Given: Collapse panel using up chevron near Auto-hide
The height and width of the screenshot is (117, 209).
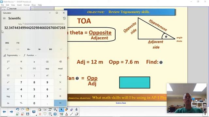Looking at the screenshot, I should click(x=32, y=8).
